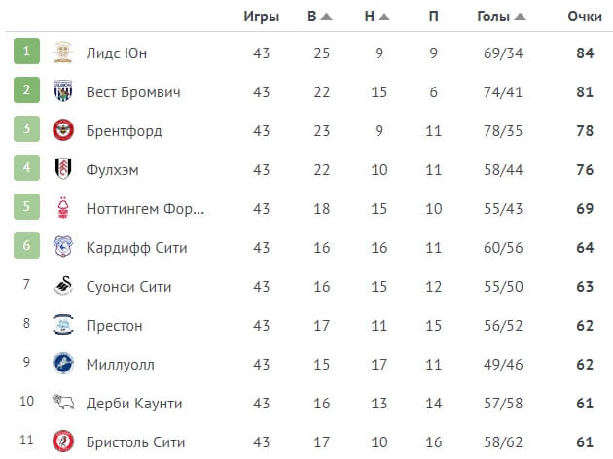Click the Millwall club crest
The image size is (613, 459).
tap(63, 364)
